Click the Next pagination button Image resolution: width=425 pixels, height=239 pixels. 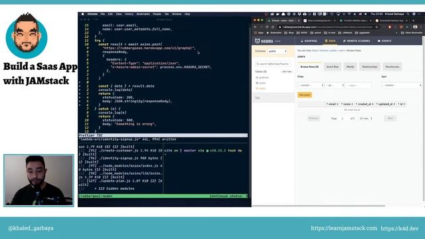390,118
